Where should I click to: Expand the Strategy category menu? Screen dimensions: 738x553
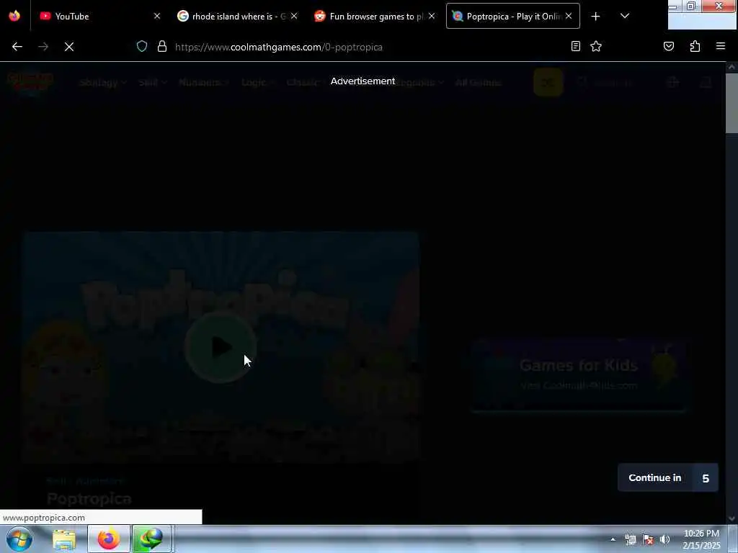103,83
